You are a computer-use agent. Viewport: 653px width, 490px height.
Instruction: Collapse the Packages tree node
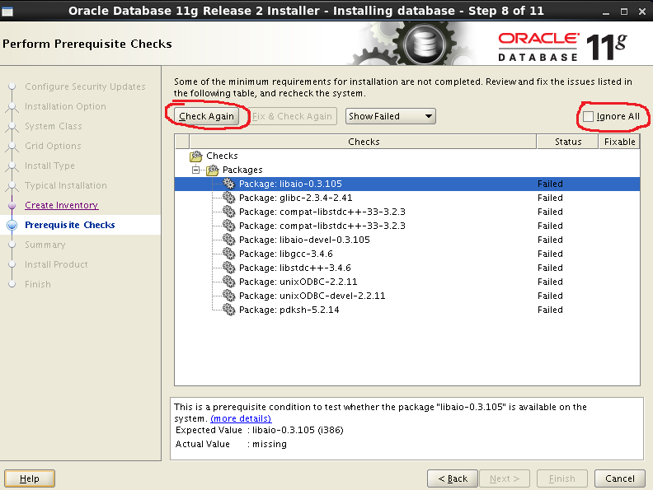tap(195, 170)
